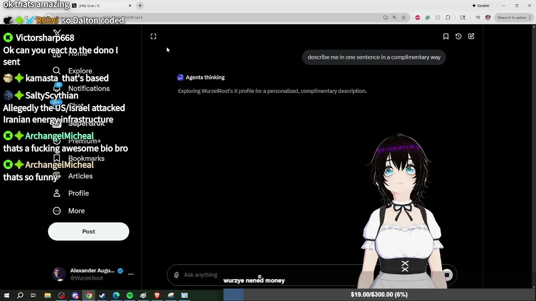Open the More menu in X sidebar

click(69, 211)
